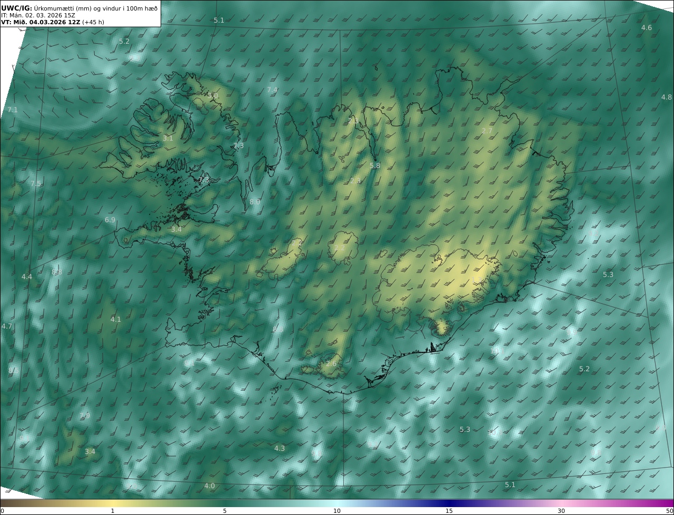Click the 4.7 value label
This screenshot has height=515, width=674.
(6, 326)
